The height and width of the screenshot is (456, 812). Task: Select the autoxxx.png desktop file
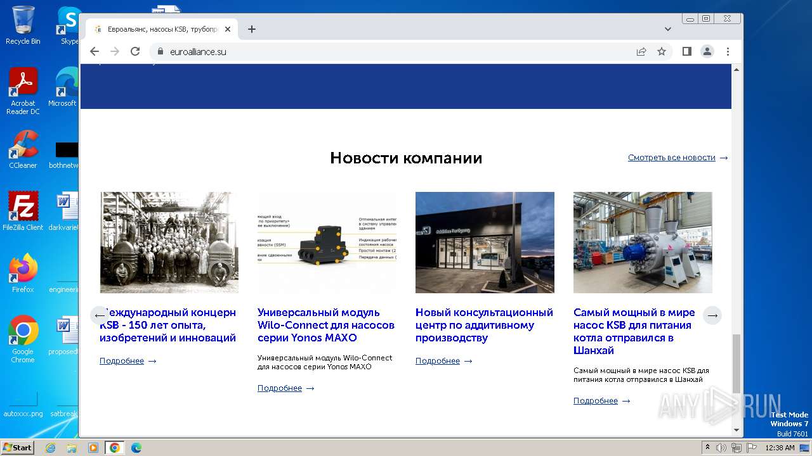23,403
